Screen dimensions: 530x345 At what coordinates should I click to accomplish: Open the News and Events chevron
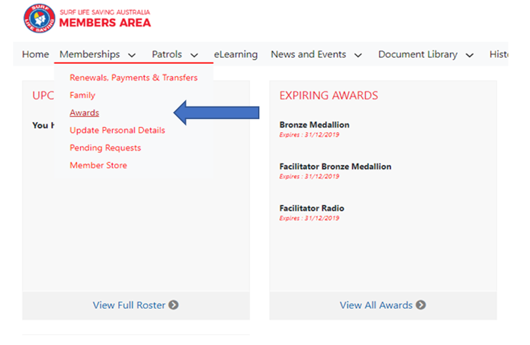coord(358,55)
